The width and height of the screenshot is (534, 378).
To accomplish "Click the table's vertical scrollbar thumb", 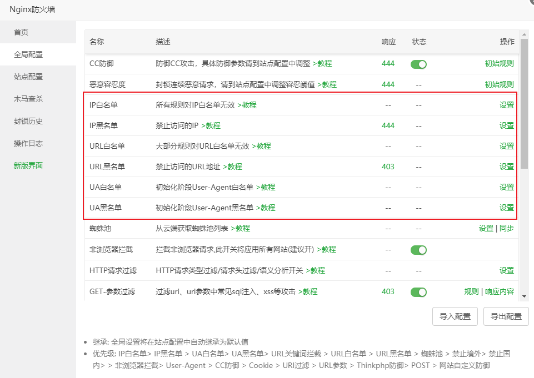I will click(x=524, y=104).
